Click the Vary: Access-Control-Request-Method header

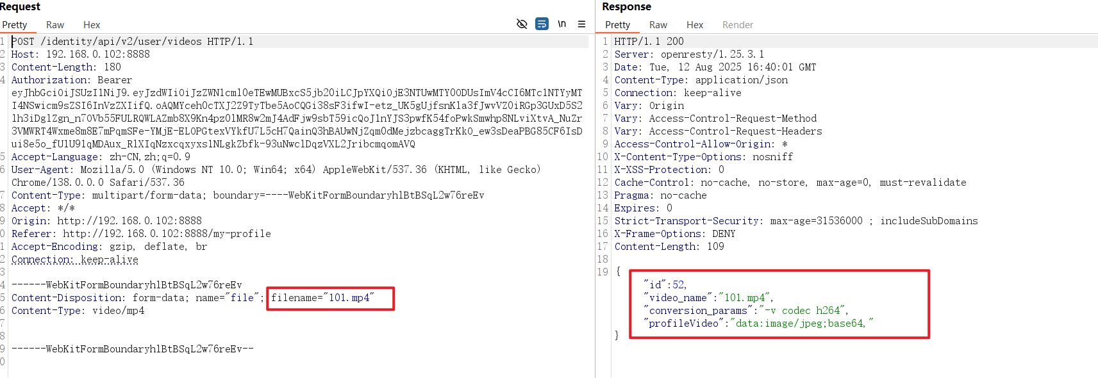pyautogui.click(x=715, y=119)
